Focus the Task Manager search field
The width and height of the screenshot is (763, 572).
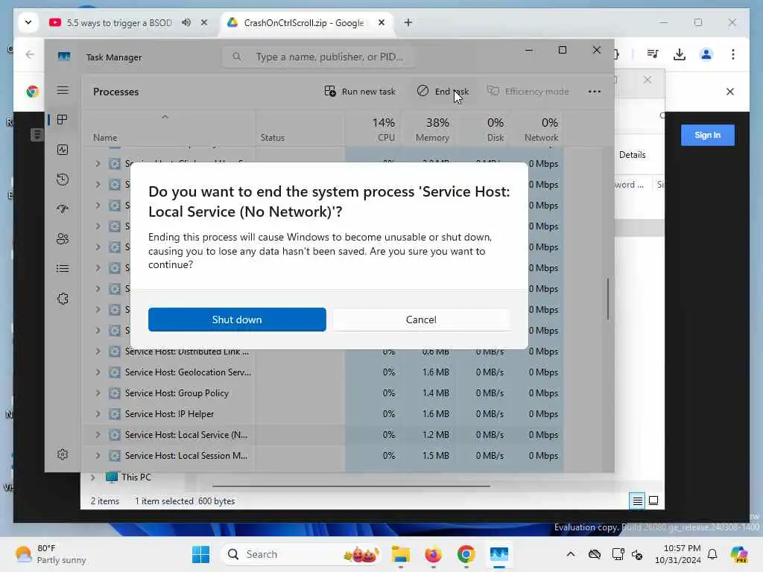pos(319,57)
